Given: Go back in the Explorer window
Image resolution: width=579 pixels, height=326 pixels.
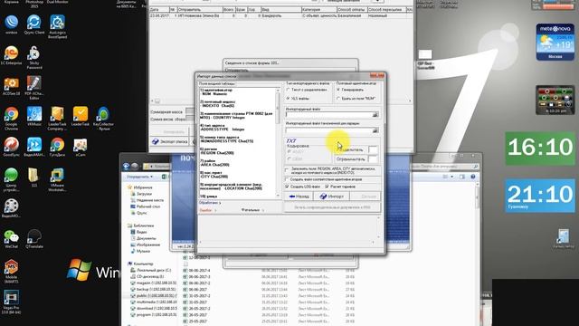Looking at the screenshot, I should click(x=127, y=167).
